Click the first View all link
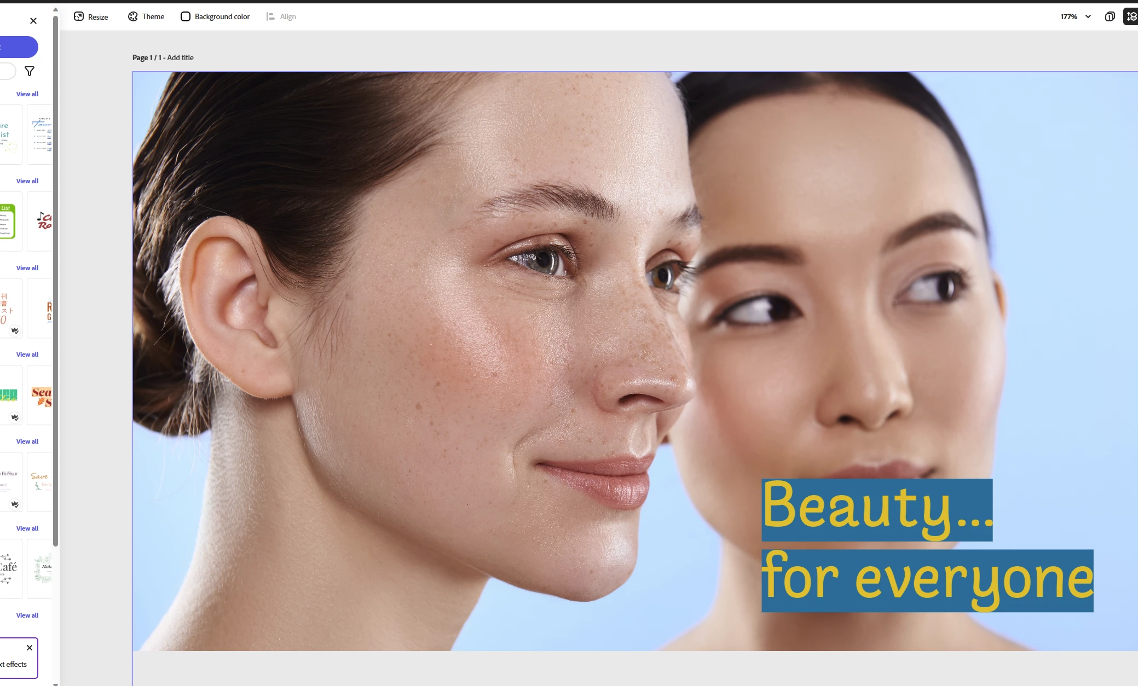Viewport: 1138px width, 686px height. [x=27, y=94]
